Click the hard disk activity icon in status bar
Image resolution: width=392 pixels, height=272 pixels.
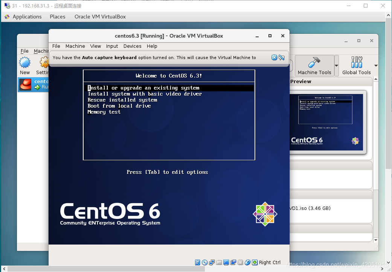tap(197, 262)
